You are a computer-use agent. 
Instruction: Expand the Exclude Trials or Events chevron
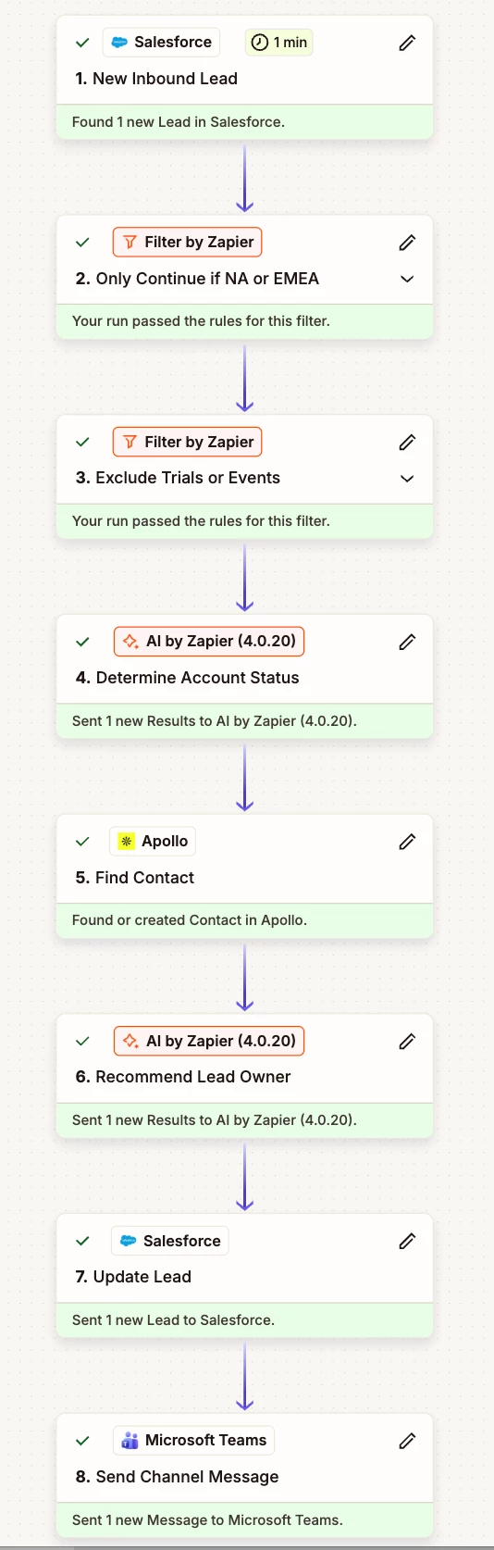click(407, 479)
